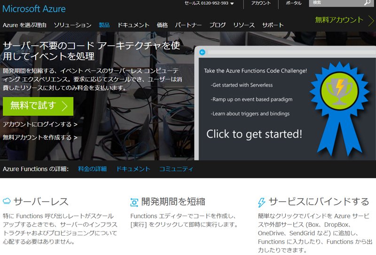Image resolution: width=376 pixels, height=255 pixels.
Task: Open the 'Azure を選ぶ理由' menu
Action: click(24, 25)
